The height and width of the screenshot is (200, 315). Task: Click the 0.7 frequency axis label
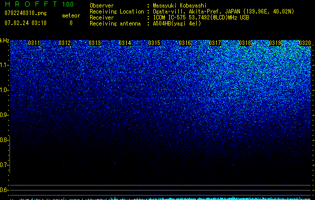pos(4,165)
